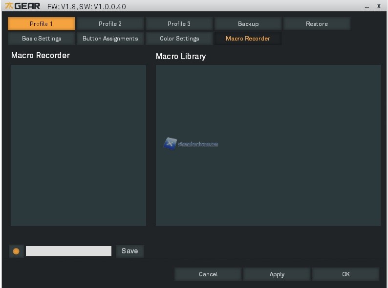
Task: Click the Restore button
Action: (x=317, y=23)
